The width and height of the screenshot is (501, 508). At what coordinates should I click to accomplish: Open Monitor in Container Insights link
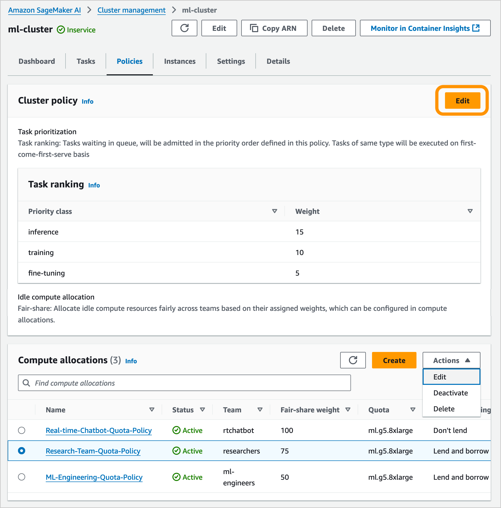pyautogui.click(x=425, y=28)
